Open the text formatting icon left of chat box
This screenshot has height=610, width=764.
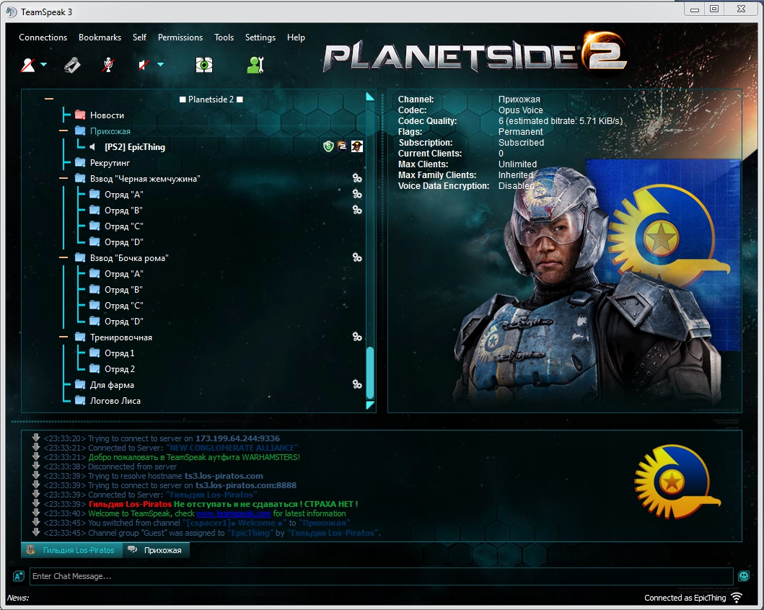coord(19,576)
